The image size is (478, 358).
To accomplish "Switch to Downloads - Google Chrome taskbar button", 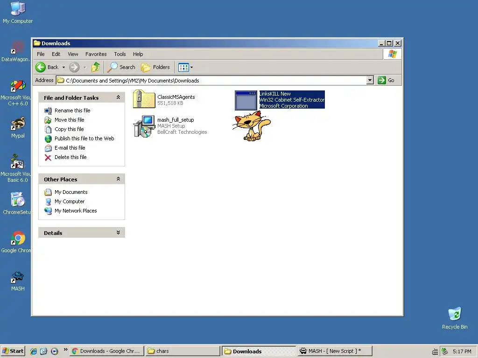I will 107,351.
